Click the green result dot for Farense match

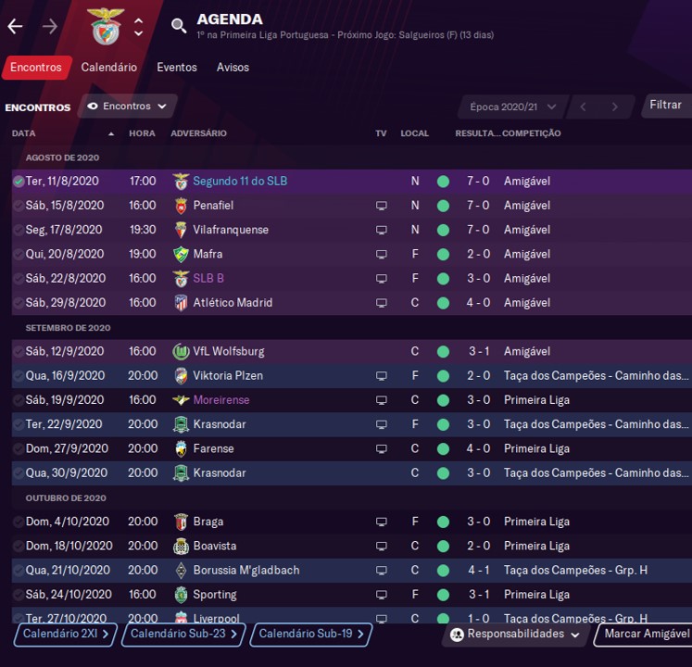443,448
